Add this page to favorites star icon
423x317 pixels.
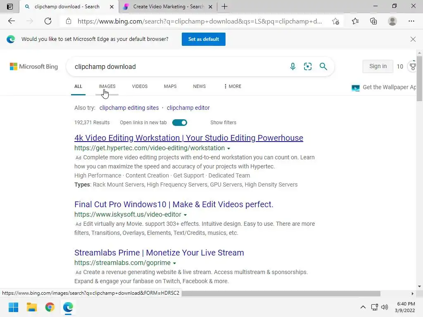tap(335, 21)
